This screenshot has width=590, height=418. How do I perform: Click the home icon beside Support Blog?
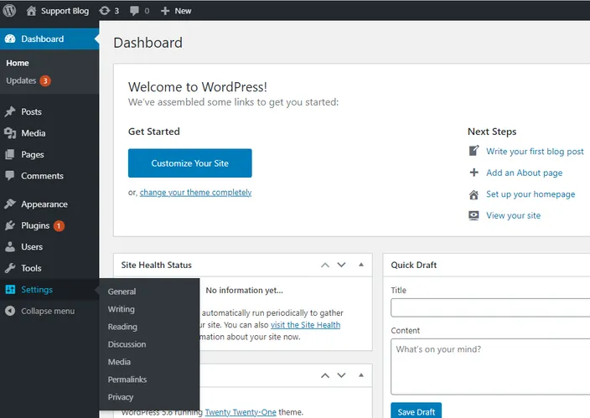31,11
